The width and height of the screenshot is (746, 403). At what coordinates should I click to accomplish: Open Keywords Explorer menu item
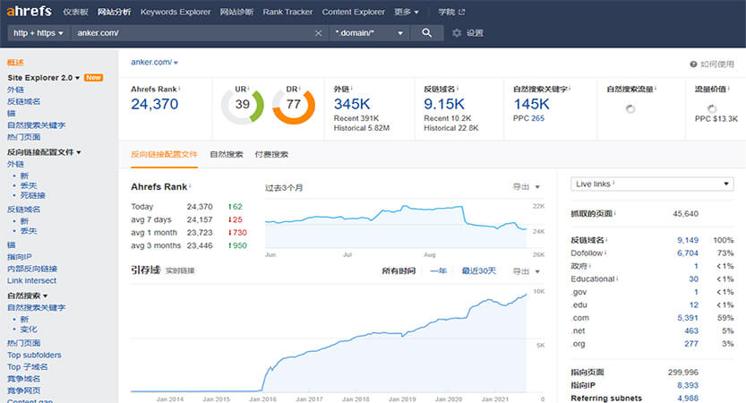[176, 12]
